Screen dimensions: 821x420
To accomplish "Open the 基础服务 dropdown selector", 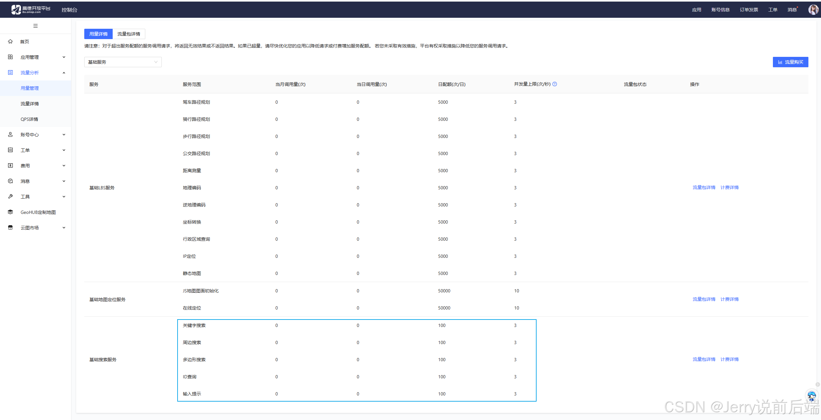I will pyautogui.click(x=123, y=62).
